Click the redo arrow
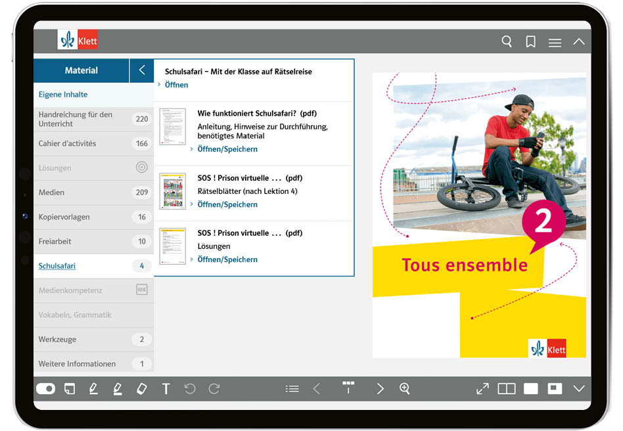The height and width of the screenshot is (431, 623). pos(214,388)
